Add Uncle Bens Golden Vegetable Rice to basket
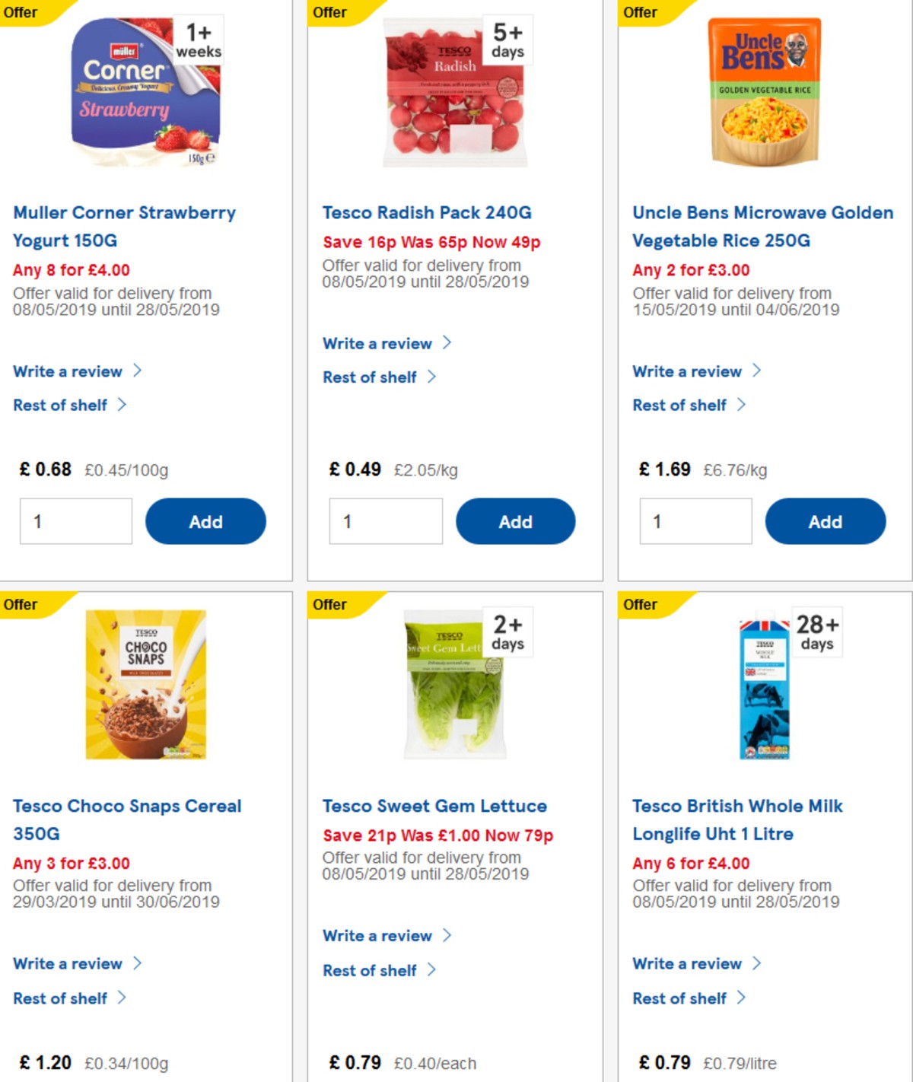 (826, 521)
